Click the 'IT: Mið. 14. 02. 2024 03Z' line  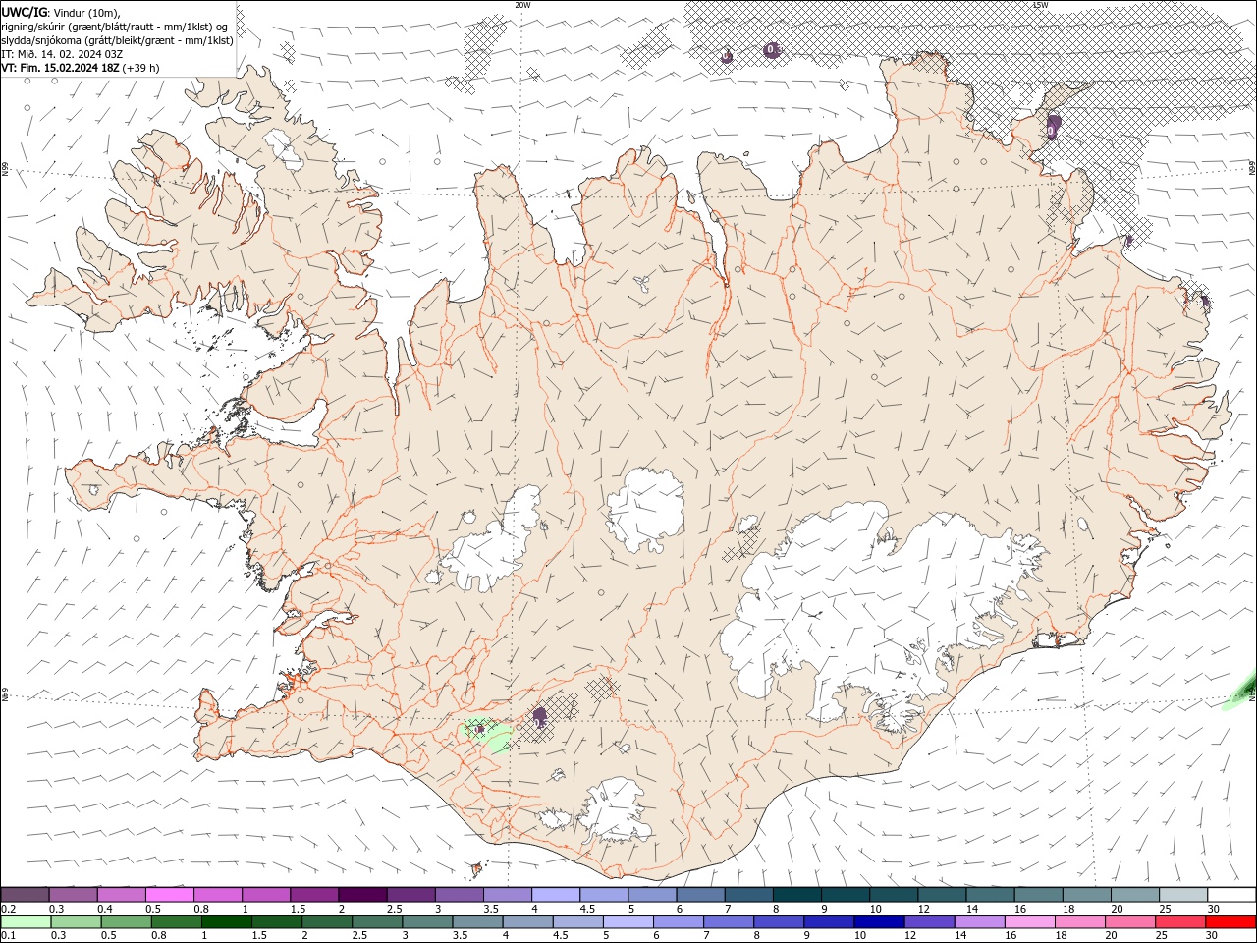62,54
